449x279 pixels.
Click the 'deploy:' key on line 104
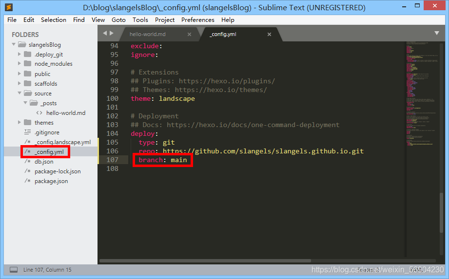point(144,133)
